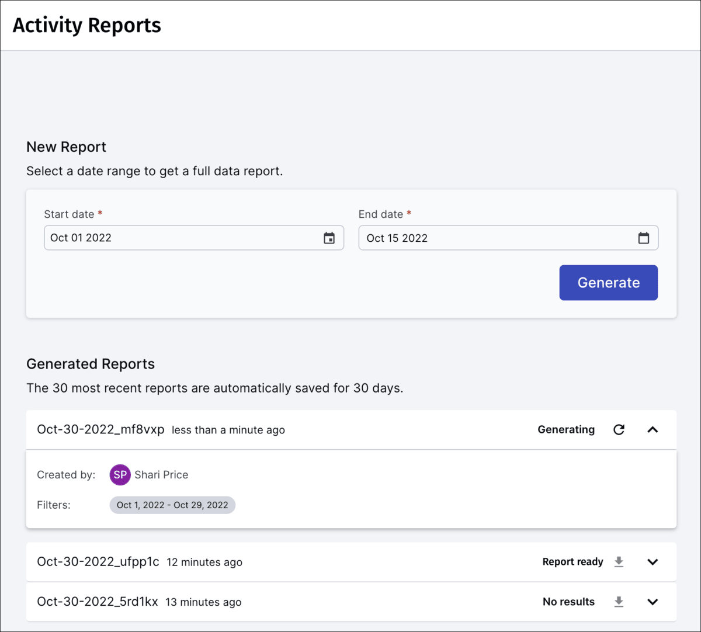This screenshot has width=701, height=632.
Task: Click the Activity Reports page title
Action: 86,25
